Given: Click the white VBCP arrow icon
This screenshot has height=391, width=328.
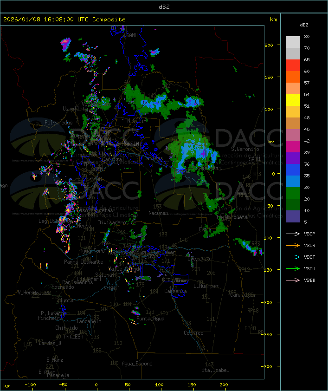Looking at the screenshot, I should click(293, 234).
